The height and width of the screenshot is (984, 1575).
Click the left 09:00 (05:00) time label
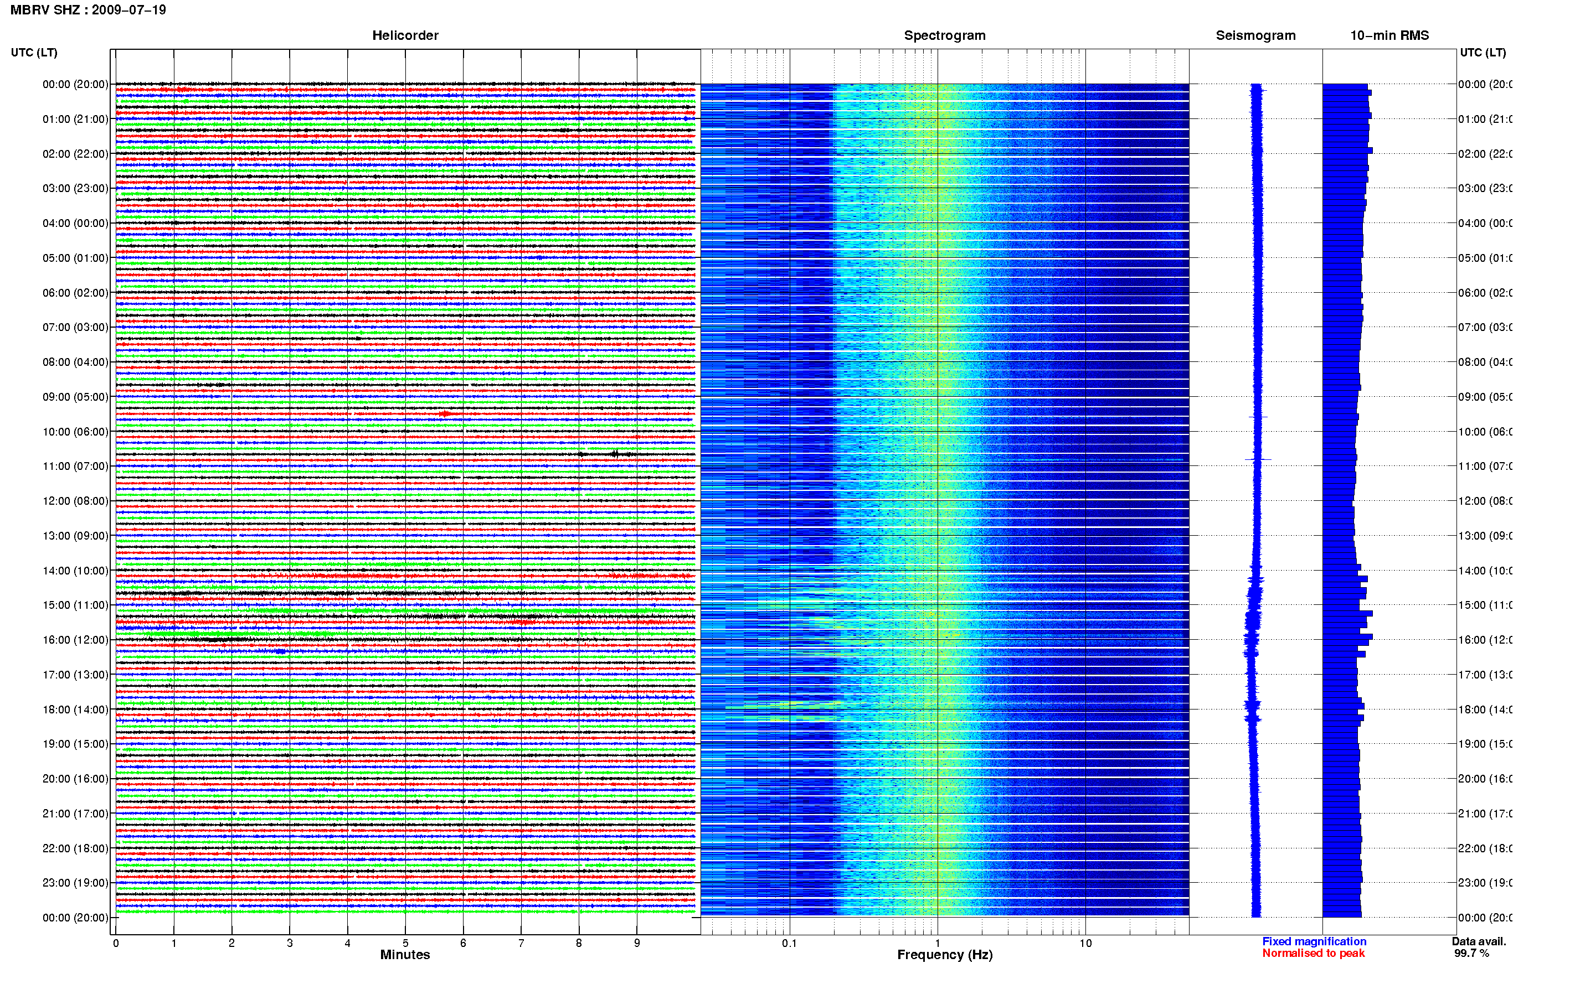coord(75,396)
